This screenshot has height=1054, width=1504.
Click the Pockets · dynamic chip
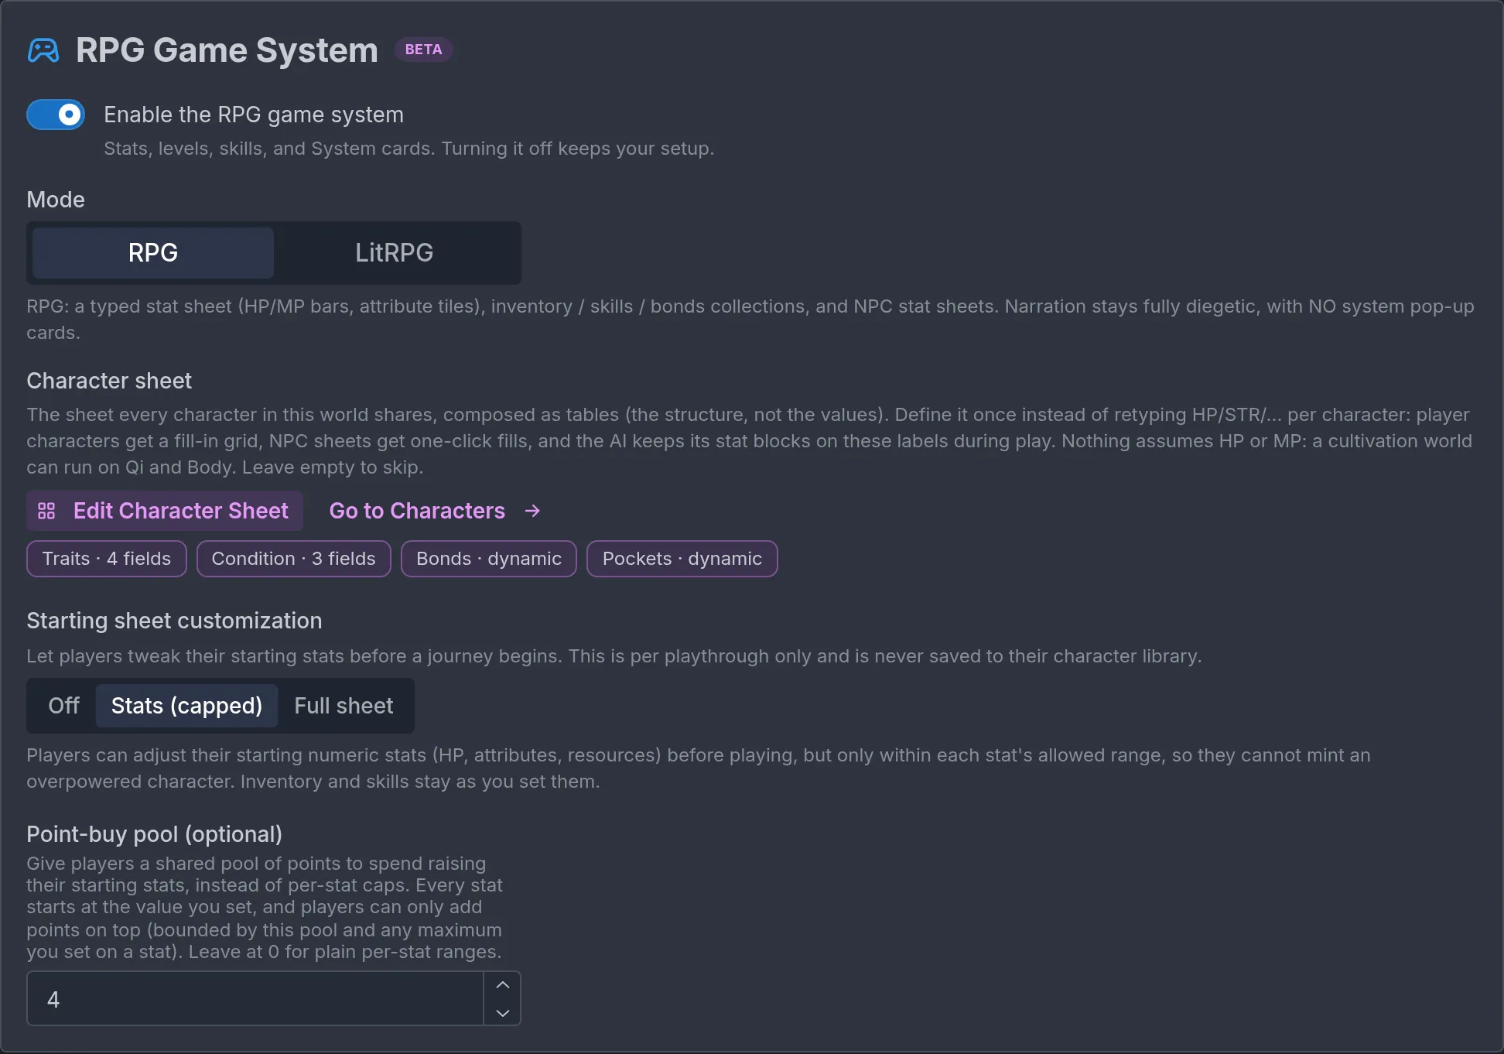pos(682,559)
